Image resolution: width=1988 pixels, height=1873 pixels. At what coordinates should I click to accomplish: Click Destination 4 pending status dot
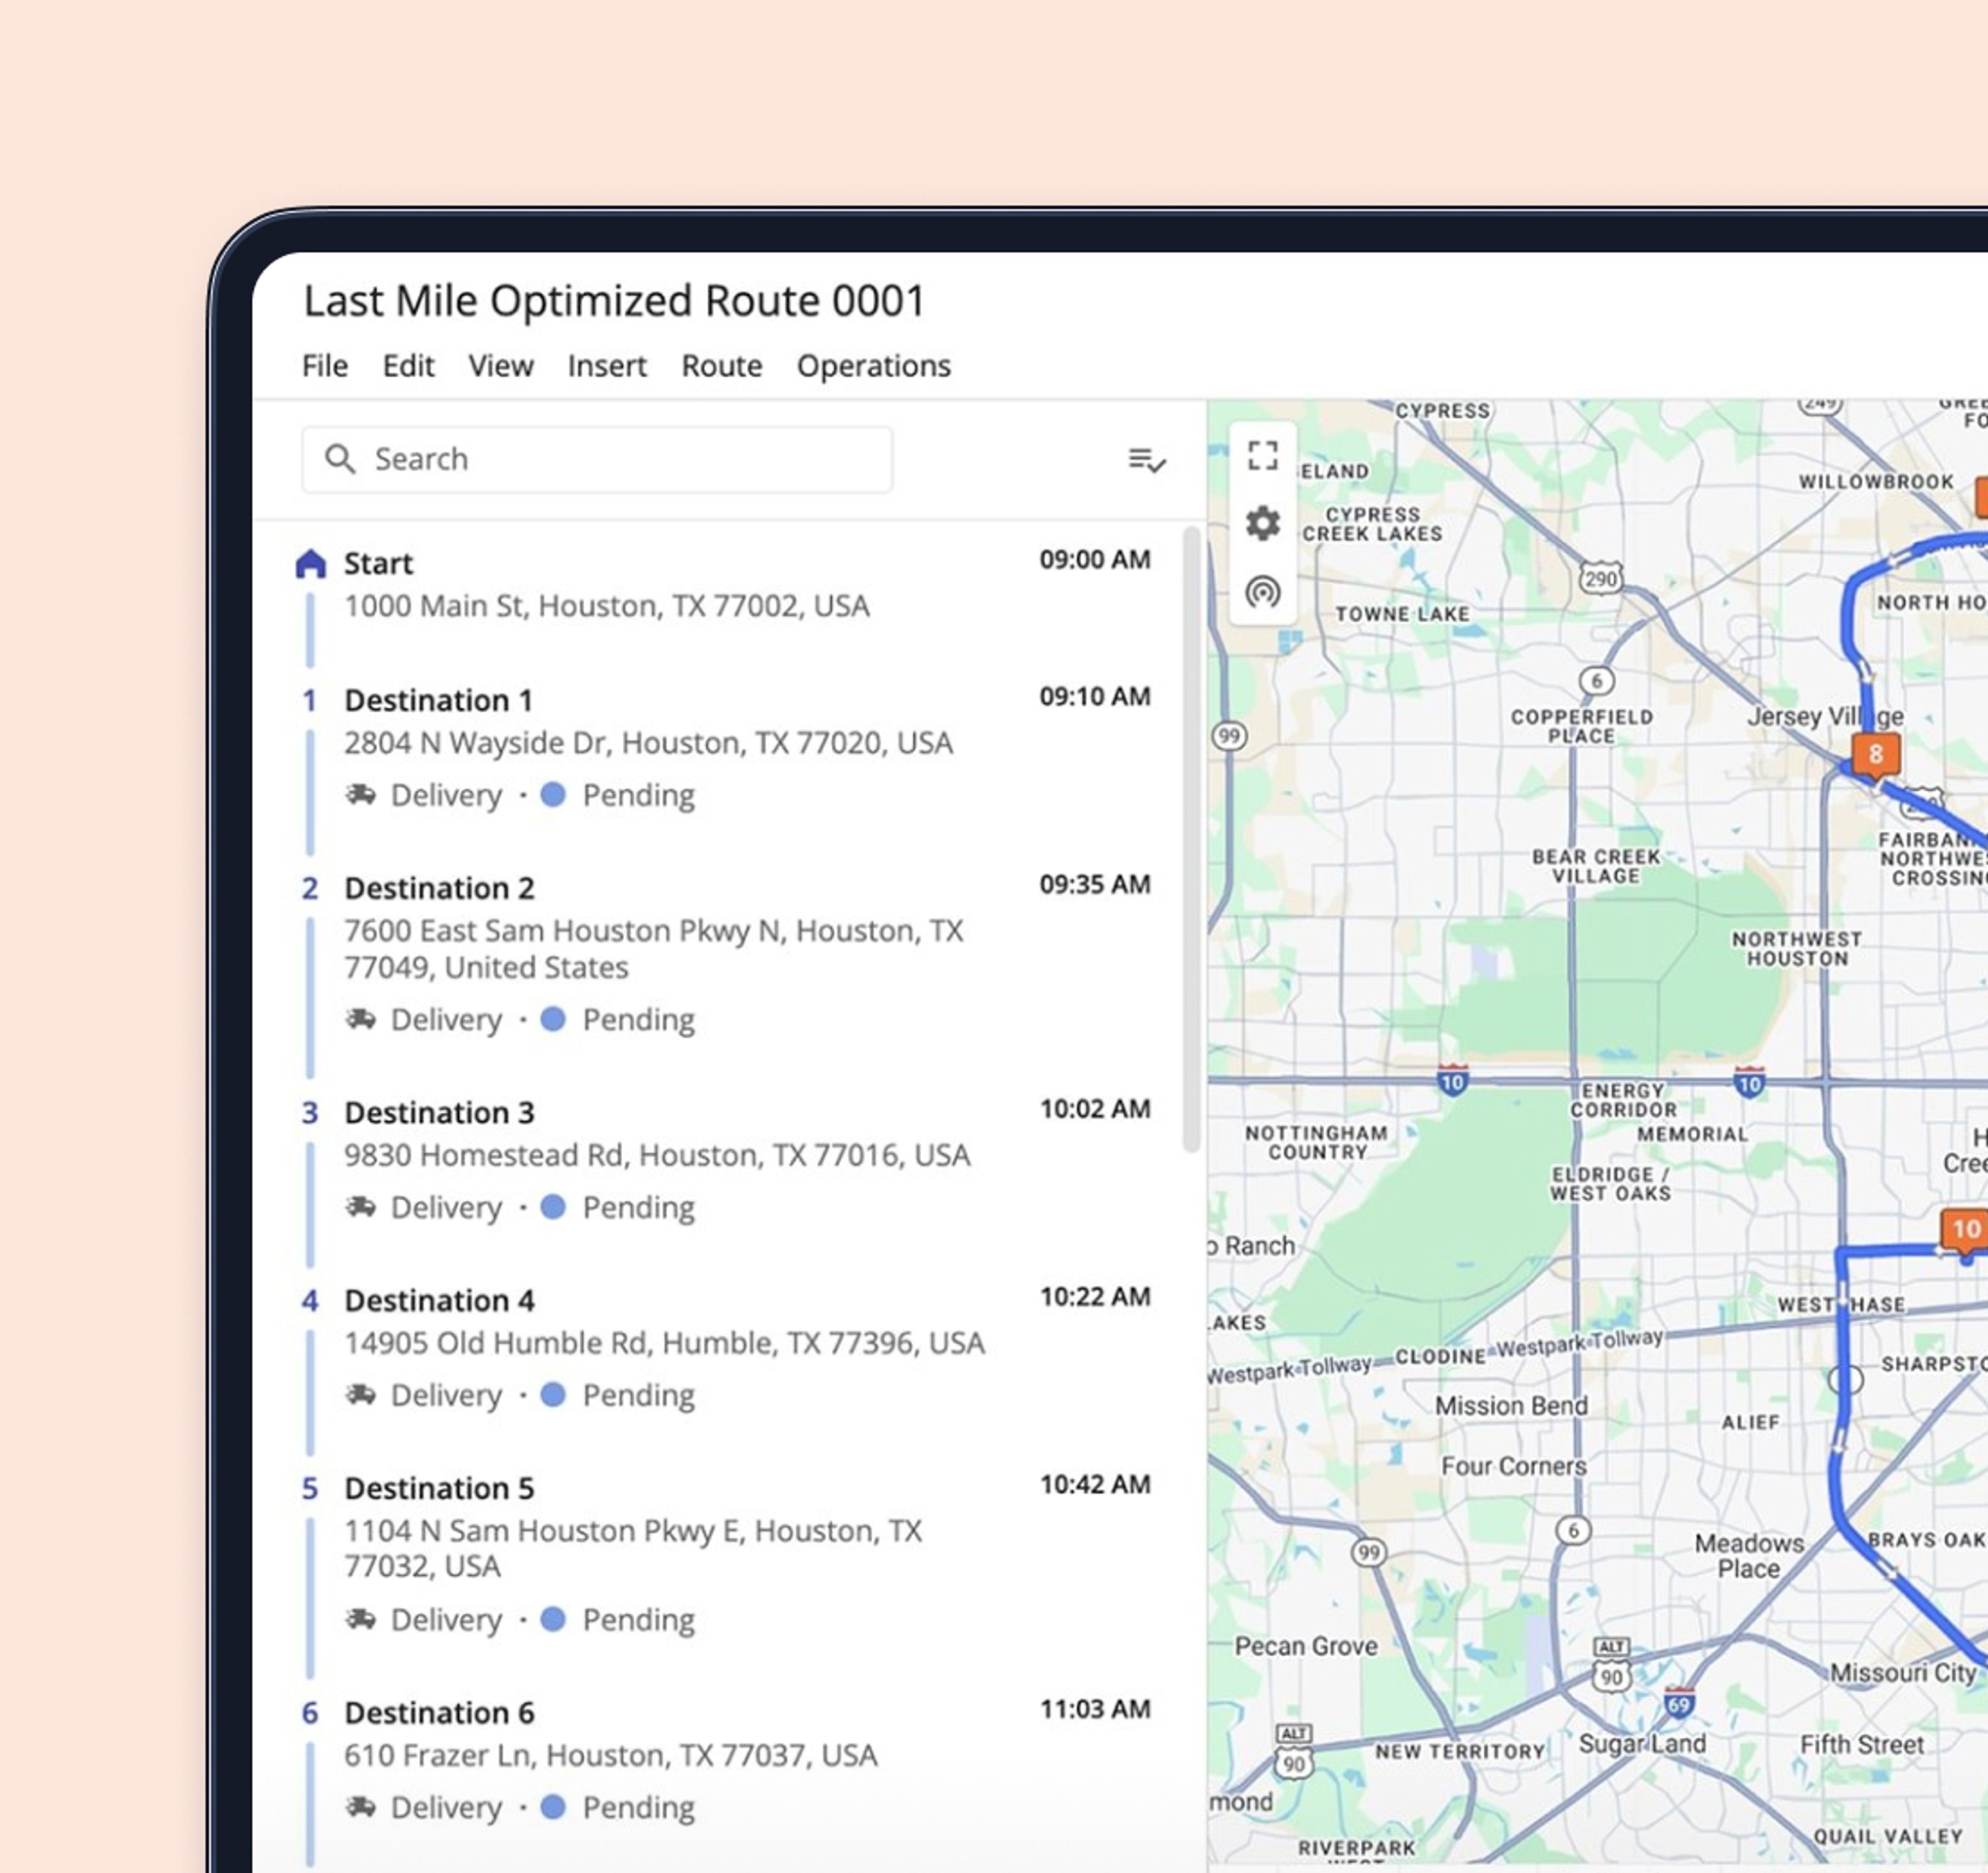click(x=553, y=1395)
